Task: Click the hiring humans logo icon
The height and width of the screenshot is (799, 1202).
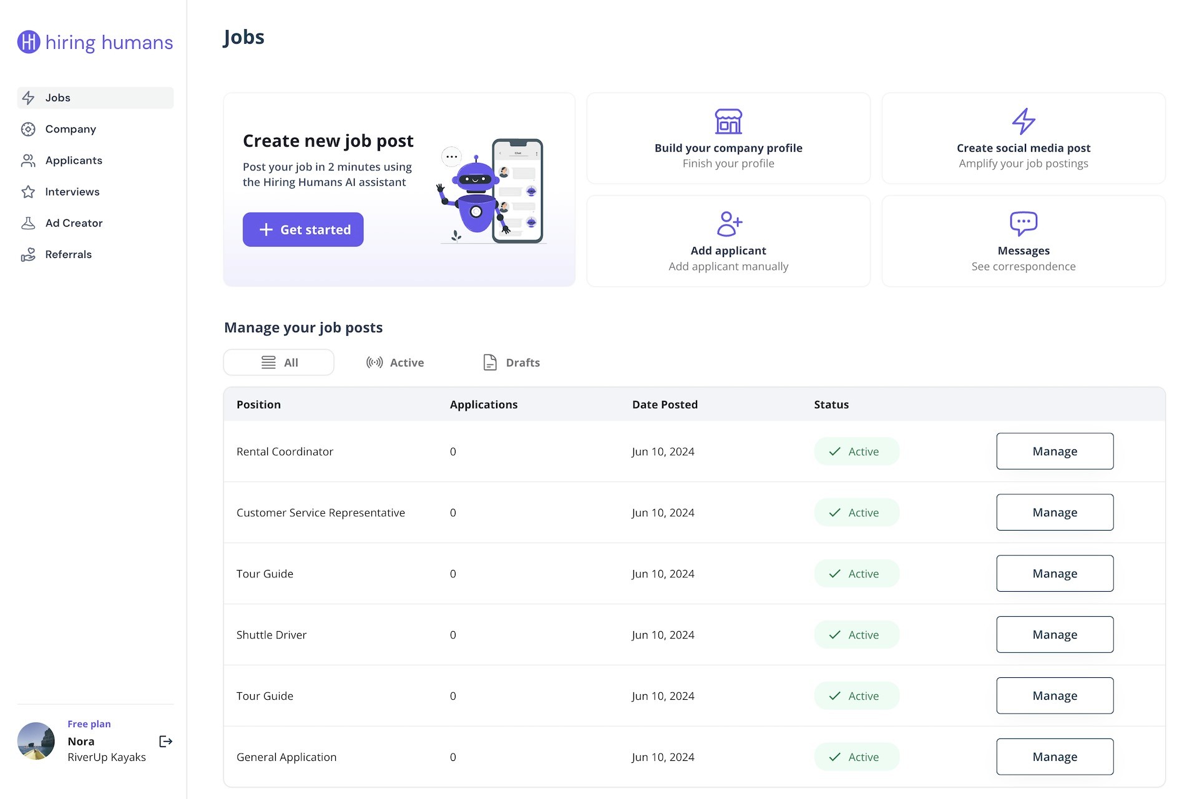Action: (29, 42)
